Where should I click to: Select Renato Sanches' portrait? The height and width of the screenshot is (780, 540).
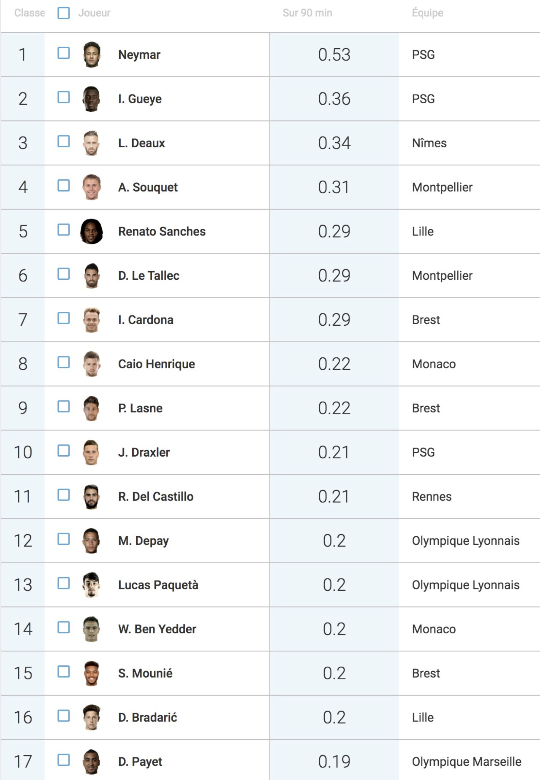click(x=91, y=231)
